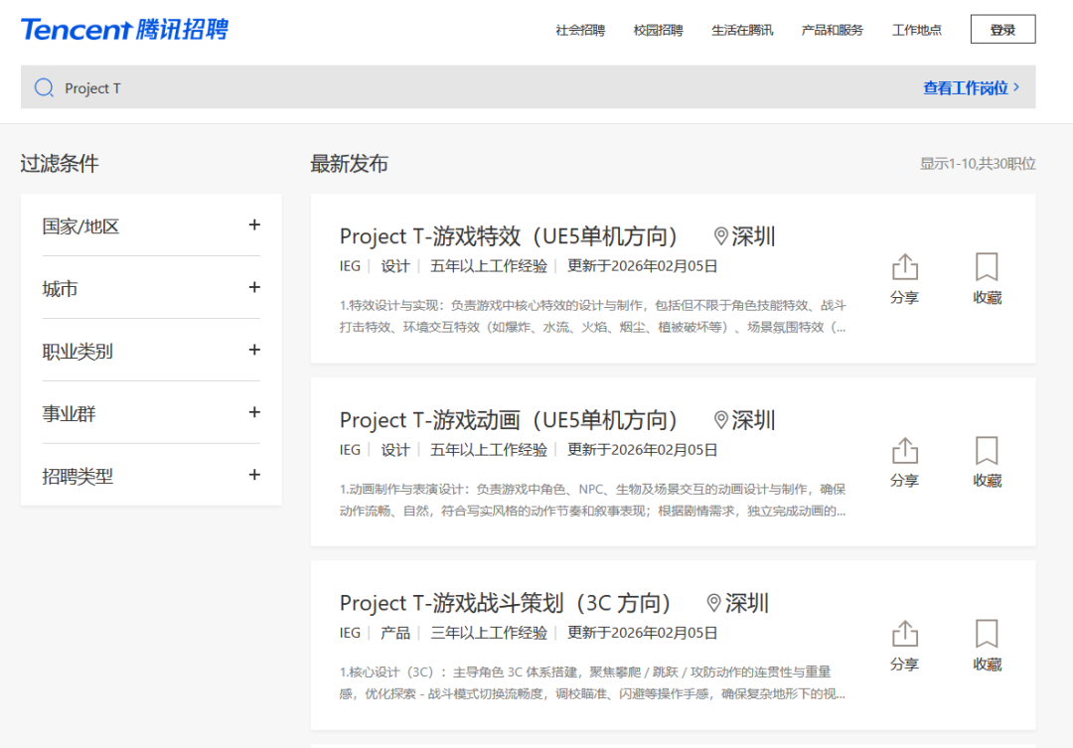Open 生活在腾讯 navigation item
Image resolution: width=1073 pixels, height=748 pixels.
coord(742,30)
